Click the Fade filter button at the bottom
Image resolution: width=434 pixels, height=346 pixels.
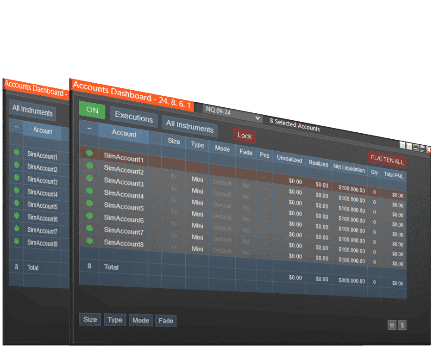pyautogui.click(x=166, y=321)
